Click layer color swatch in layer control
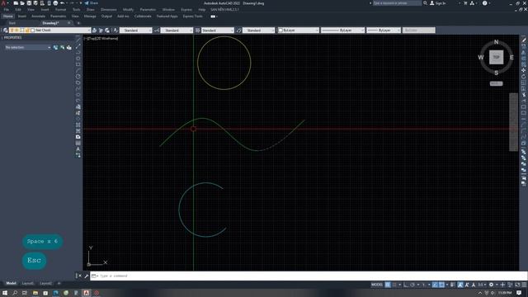This screenshot has width=528, height=297. click(33, 31)
